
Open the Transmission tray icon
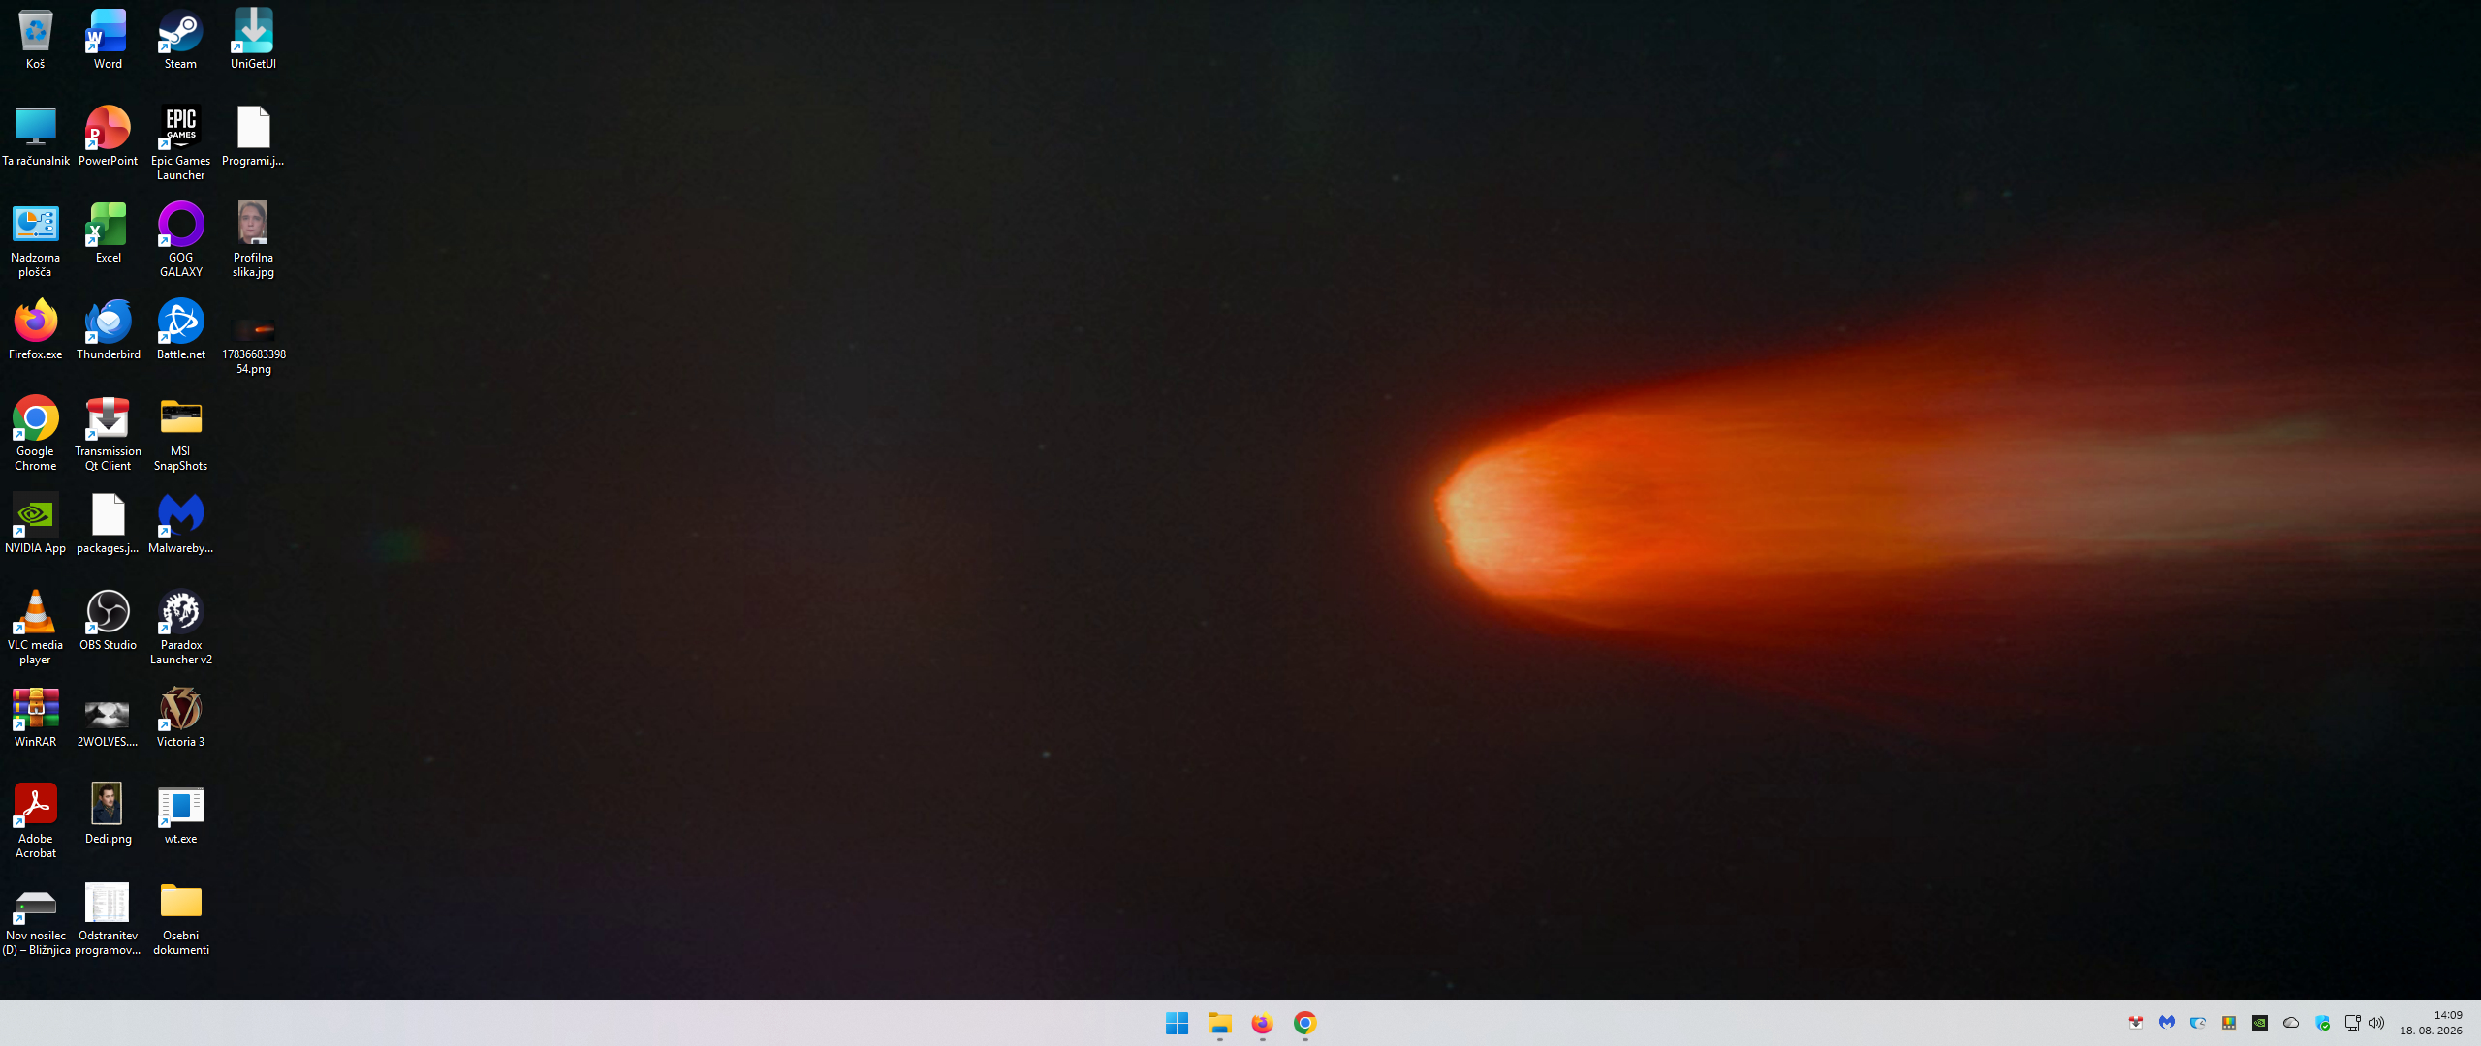[x=2136, y=1023]
